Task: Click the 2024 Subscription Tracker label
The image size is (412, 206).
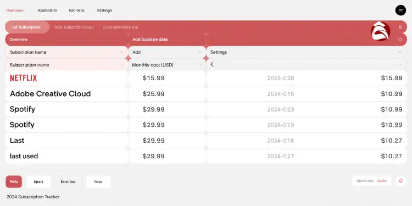Action: (33, 197)
